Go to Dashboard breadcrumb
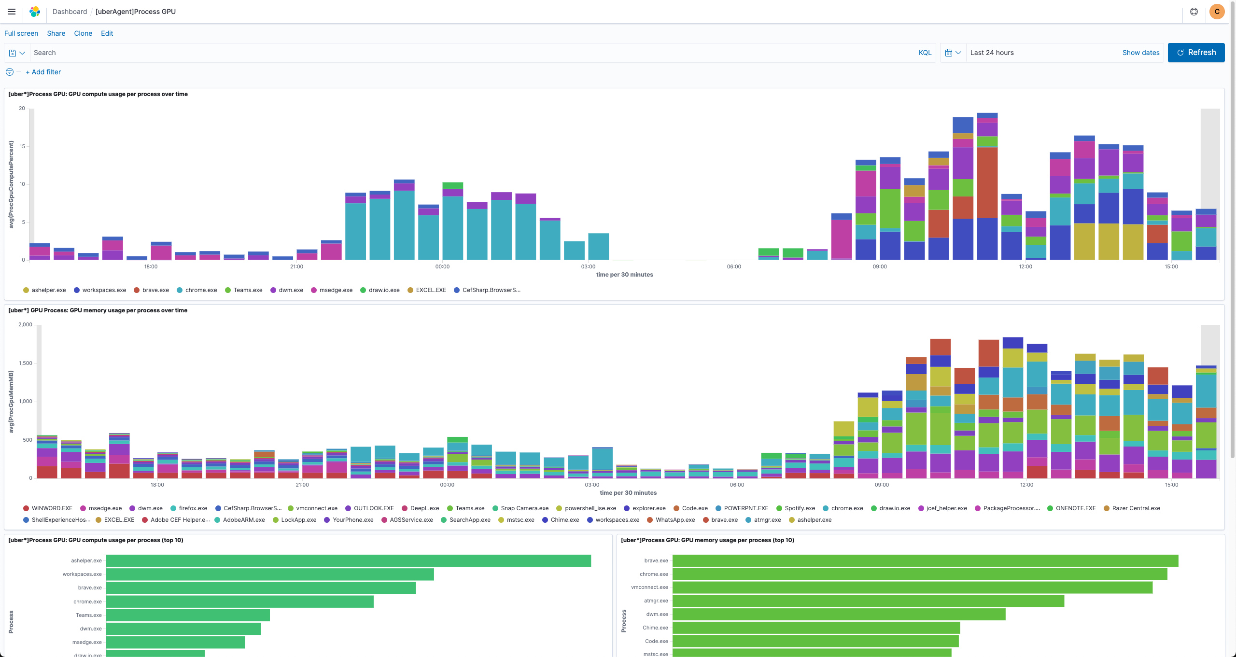Screen dimensions: 1236x657 coord(70,12)
